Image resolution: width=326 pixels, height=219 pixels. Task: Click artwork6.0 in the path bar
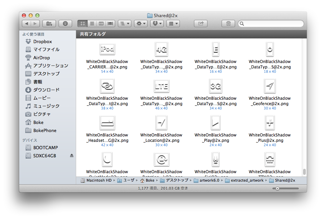click(207, 180)
